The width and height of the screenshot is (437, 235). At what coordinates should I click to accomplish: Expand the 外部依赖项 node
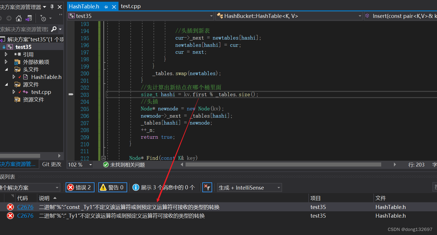click(6, 62)
